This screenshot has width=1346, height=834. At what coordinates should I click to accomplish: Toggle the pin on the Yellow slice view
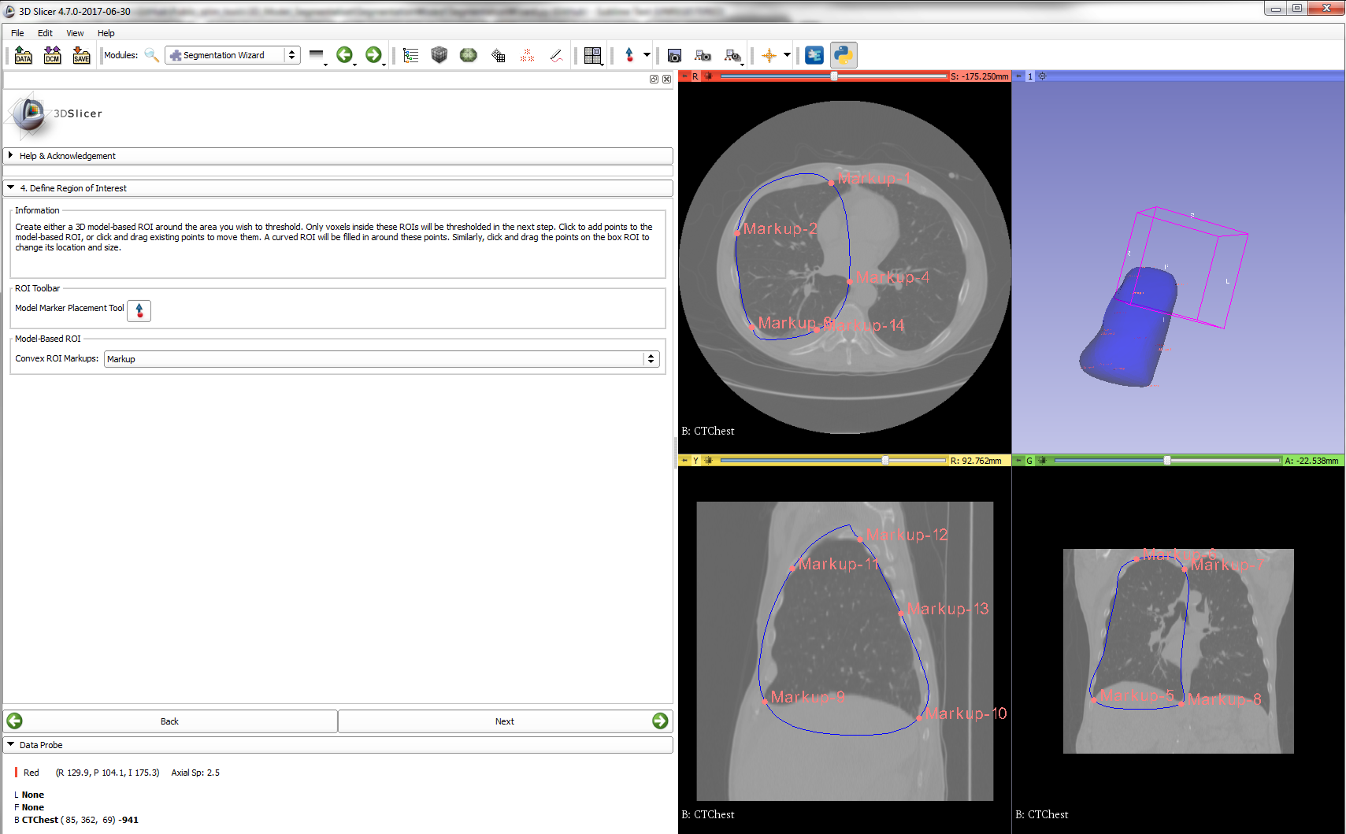pos(684,461)
